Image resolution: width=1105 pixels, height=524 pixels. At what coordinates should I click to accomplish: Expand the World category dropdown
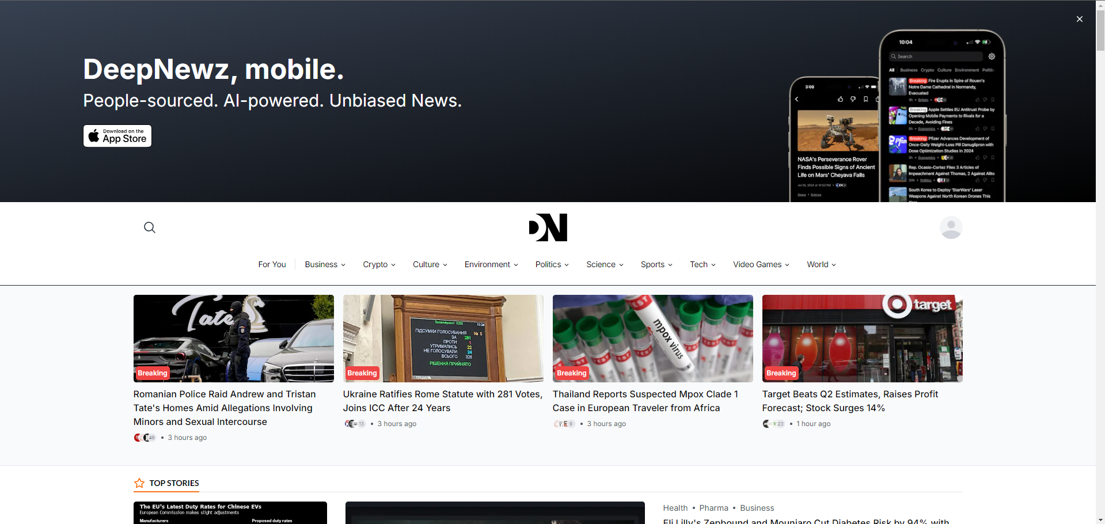coord(822,264)
